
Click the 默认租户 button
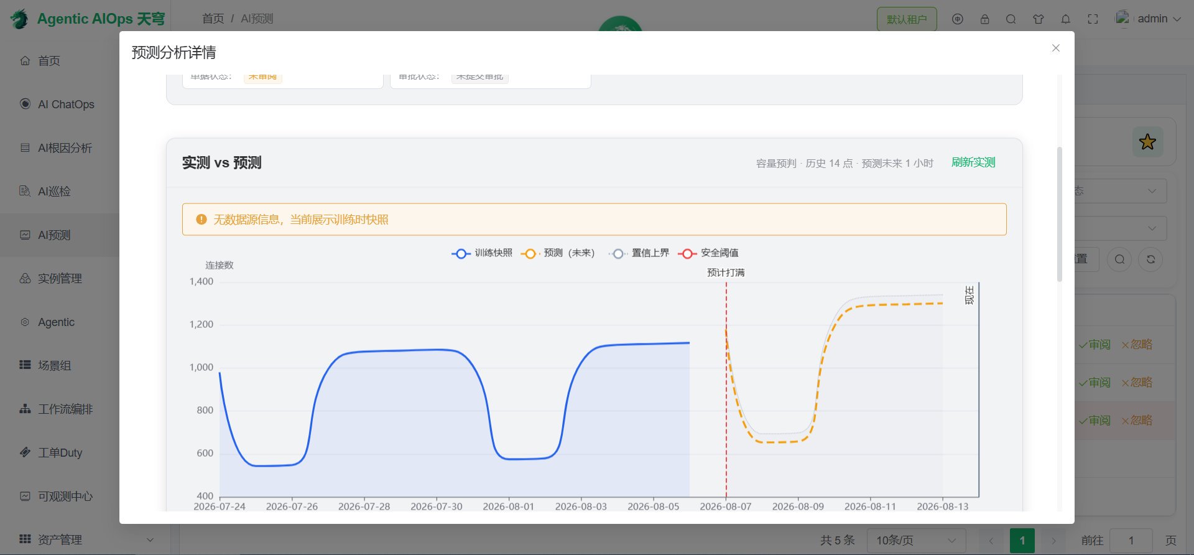(907, 19)
